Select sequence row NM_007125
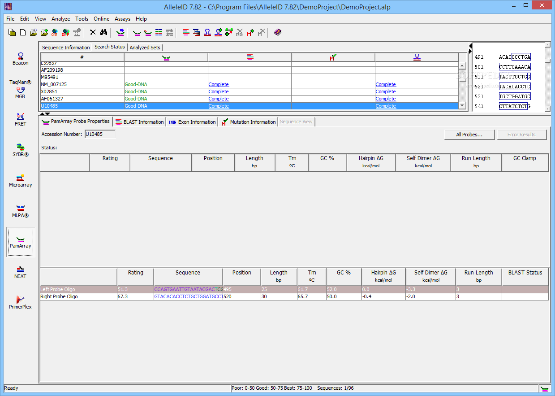The width and height of the screenshot is (555, 396). tap(249, 84)
